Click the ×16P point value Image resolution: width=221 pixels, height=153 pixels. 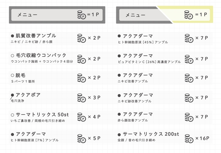click(x=201, y=138)
